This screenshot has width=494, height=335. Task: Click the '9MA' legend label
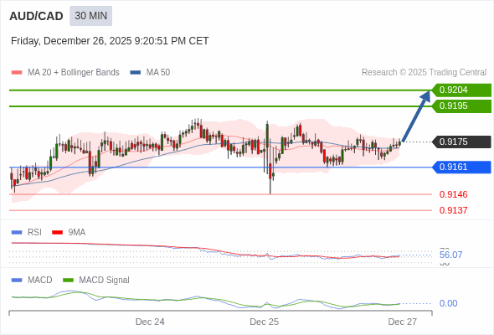click(x=77, y=233)
